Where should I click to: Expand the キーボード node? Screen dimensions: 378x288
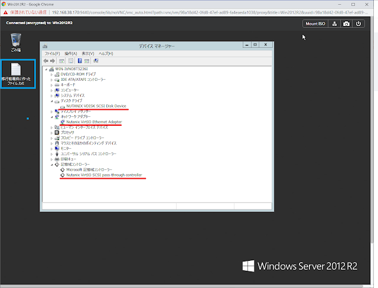51,85
